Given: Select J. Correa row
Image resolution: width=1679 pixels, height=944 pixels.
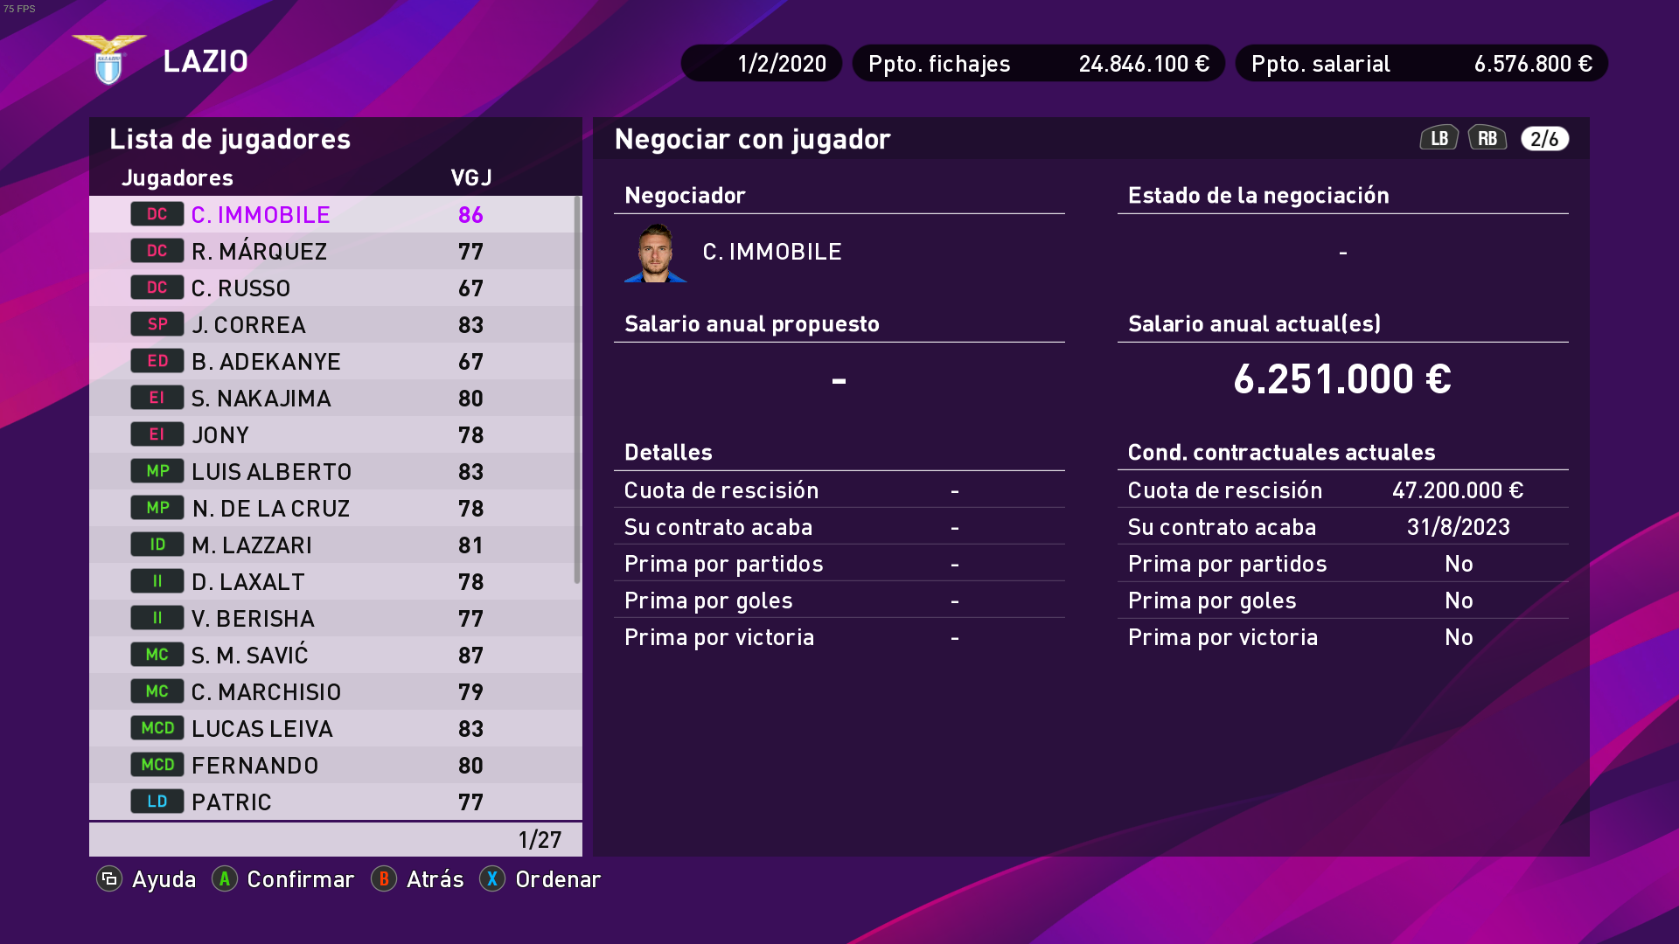Looking at the screenshot, I should (248, 325).
